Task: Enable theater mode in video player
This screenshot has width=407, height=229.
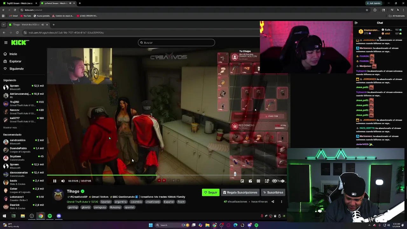Action: 259,181
